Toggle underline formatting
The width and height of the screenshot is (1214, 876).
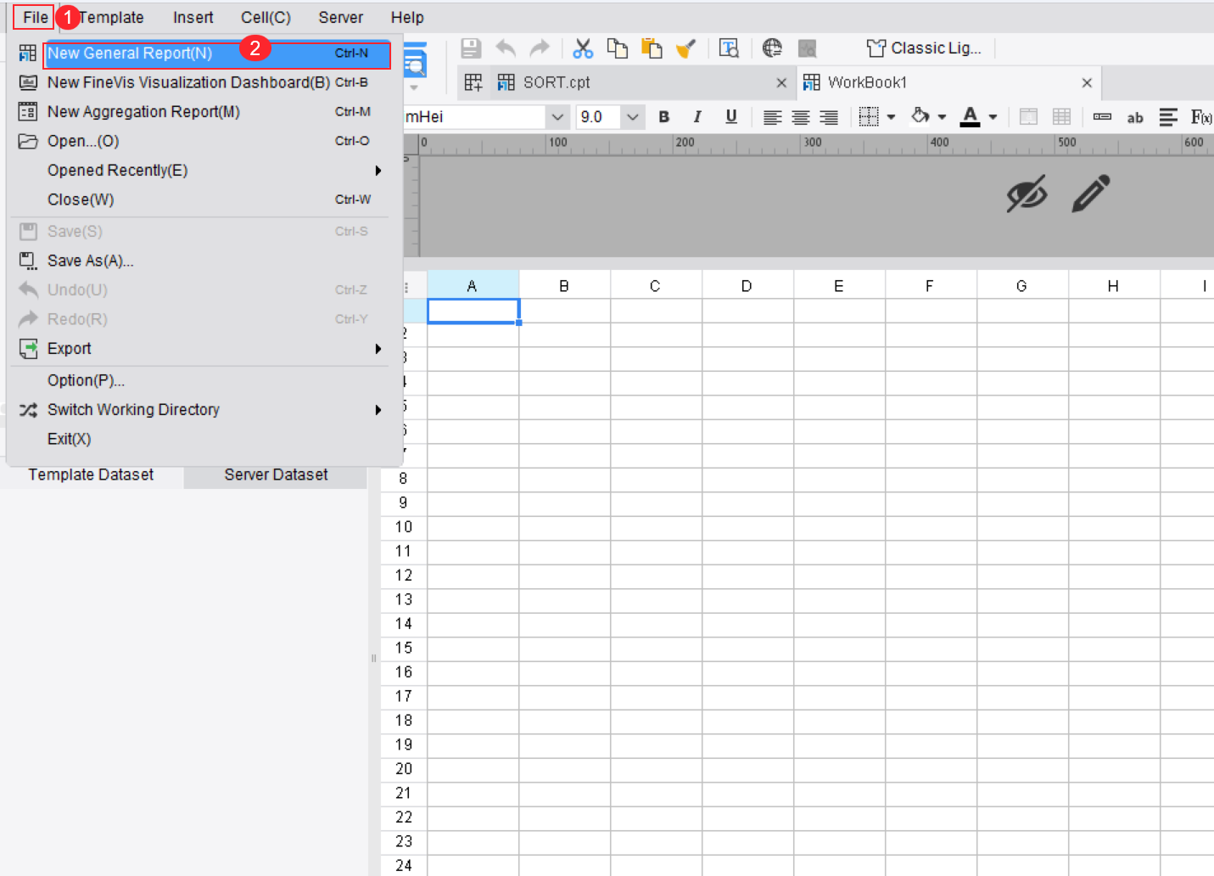click(731, 117)
